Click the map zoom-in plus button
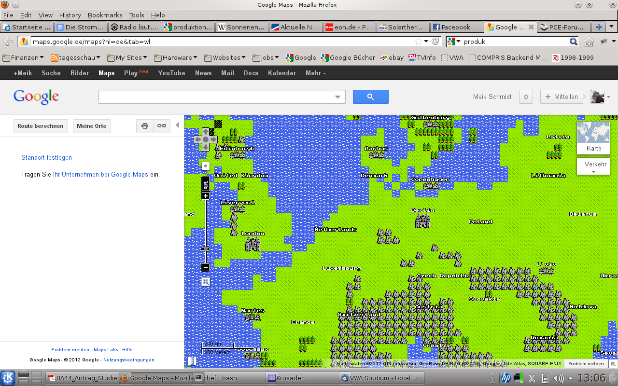This screenshot has width=618, height=386. (206, 196)
